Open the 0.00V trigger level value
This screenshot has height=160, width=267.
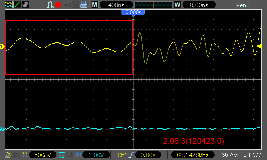click(148, 155)
